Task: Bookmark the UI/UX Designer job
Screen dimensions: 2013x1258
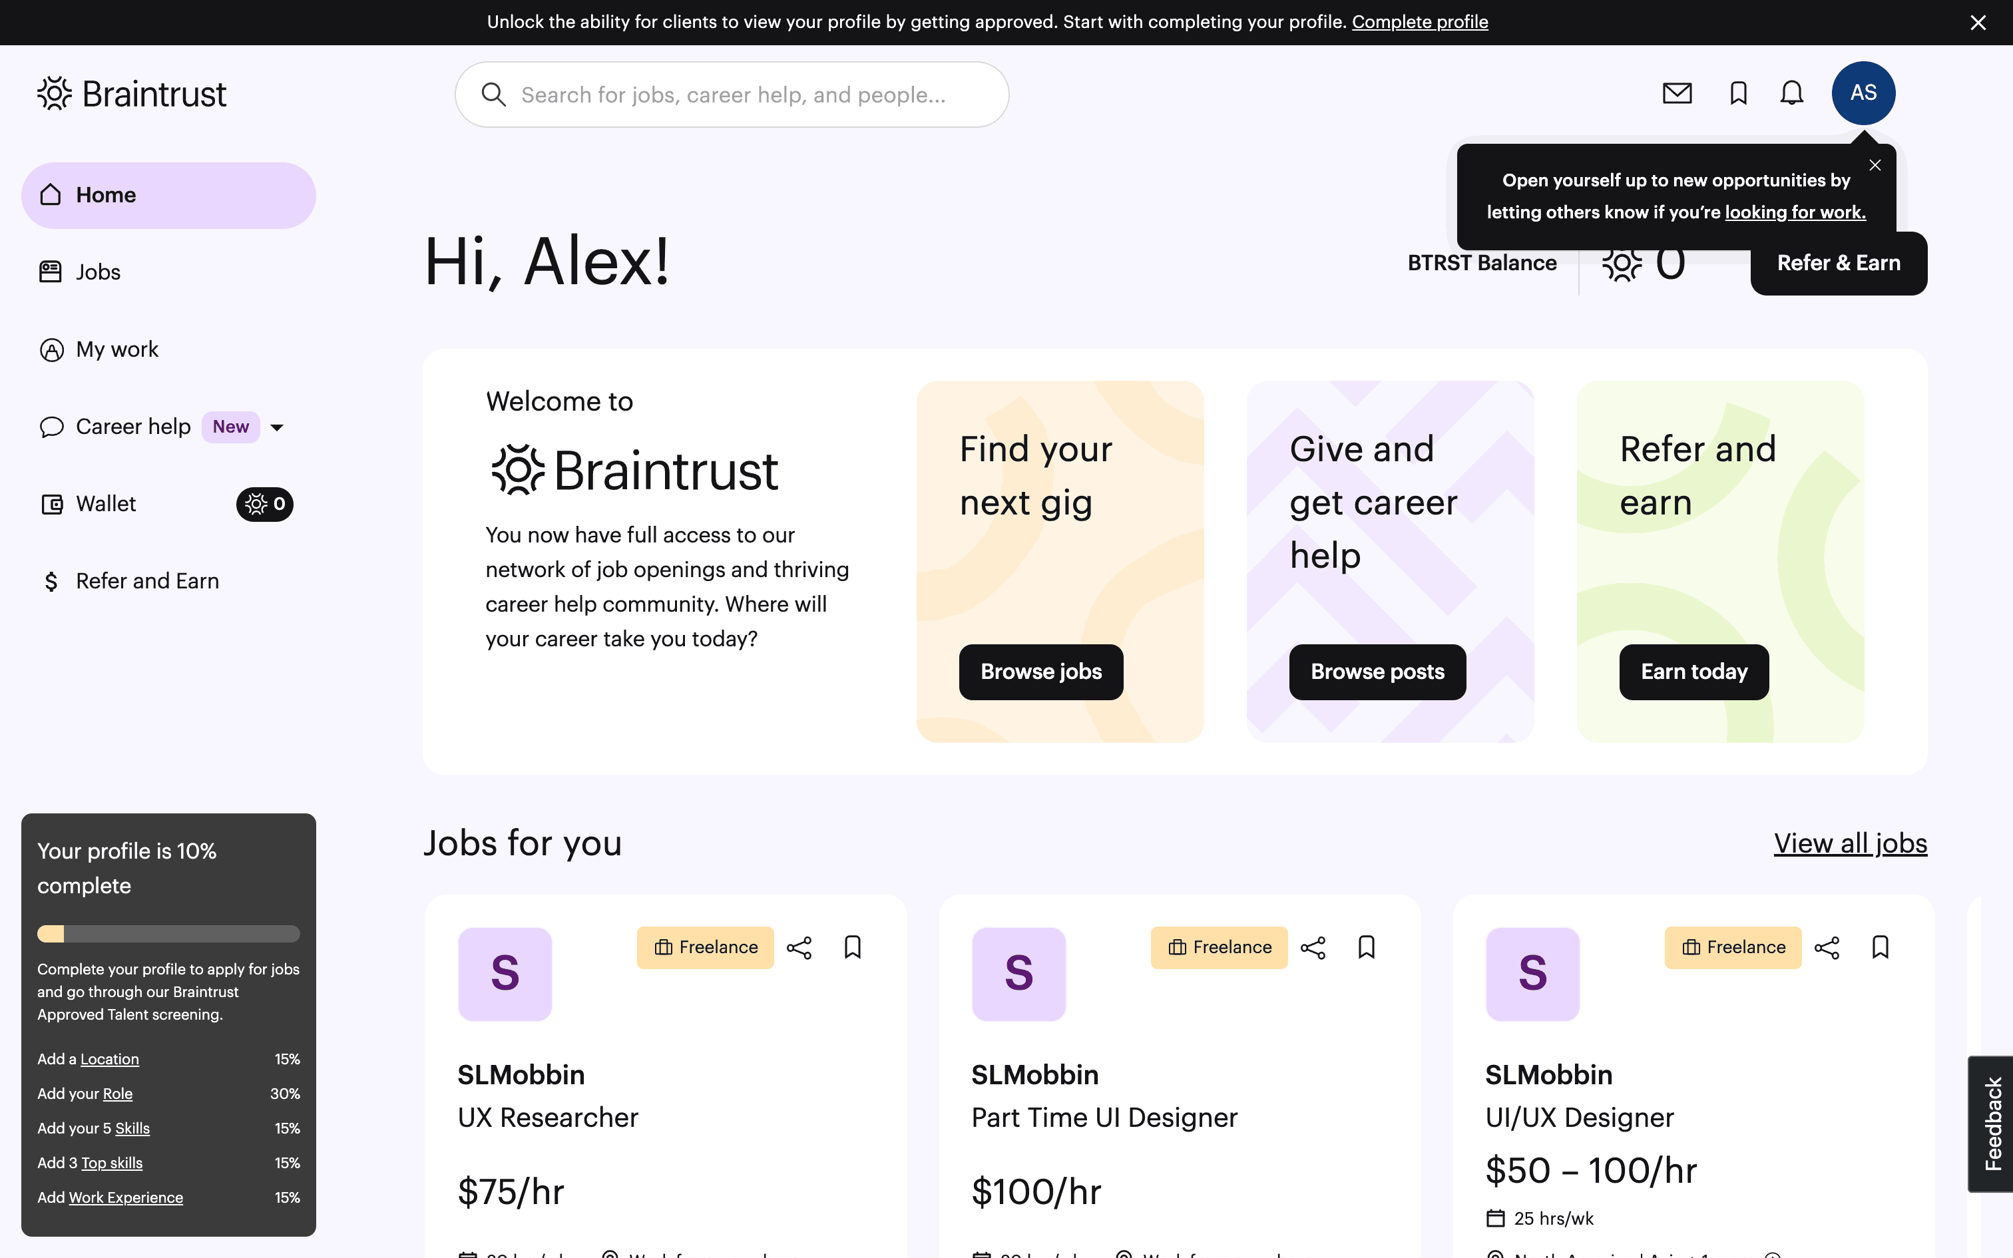Action: (1881, 946)
